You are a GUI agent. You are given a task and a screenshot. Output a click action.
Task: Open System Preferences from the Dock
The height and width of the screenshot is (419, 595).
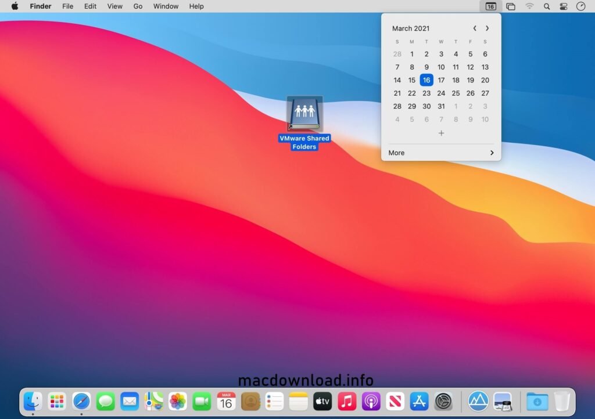coord(443,401)
